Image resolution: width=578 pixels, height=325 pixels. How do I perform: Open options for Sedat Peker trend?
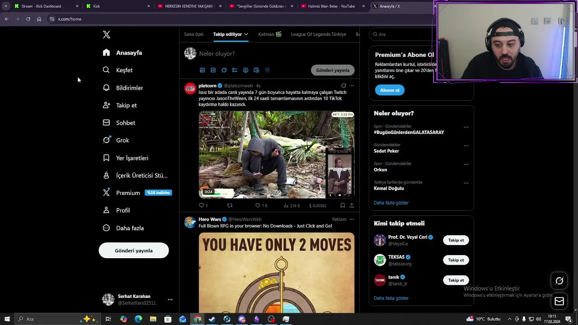click(x=466, y=146)
